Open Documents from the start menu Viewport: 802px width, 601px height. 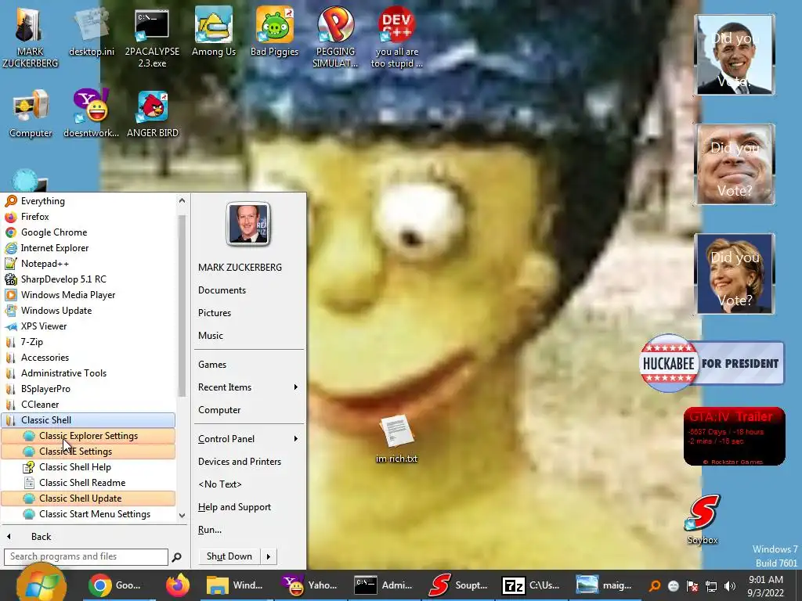tap(248, 290)
